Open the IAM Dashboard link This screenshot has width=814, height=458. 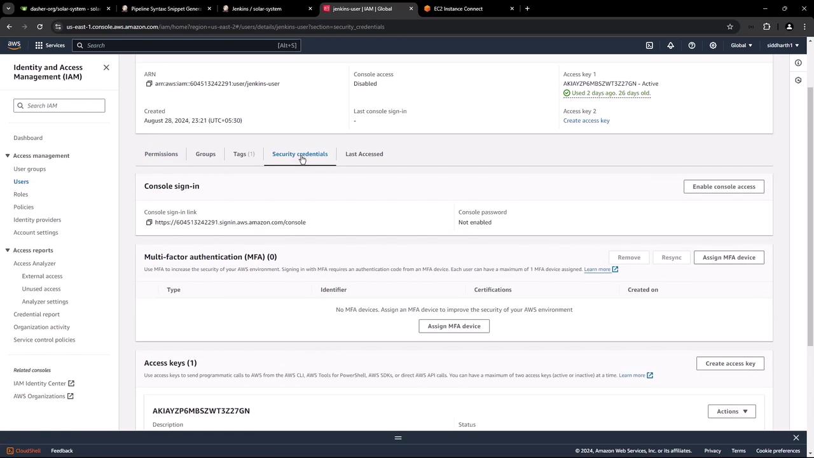click(28, 138)
